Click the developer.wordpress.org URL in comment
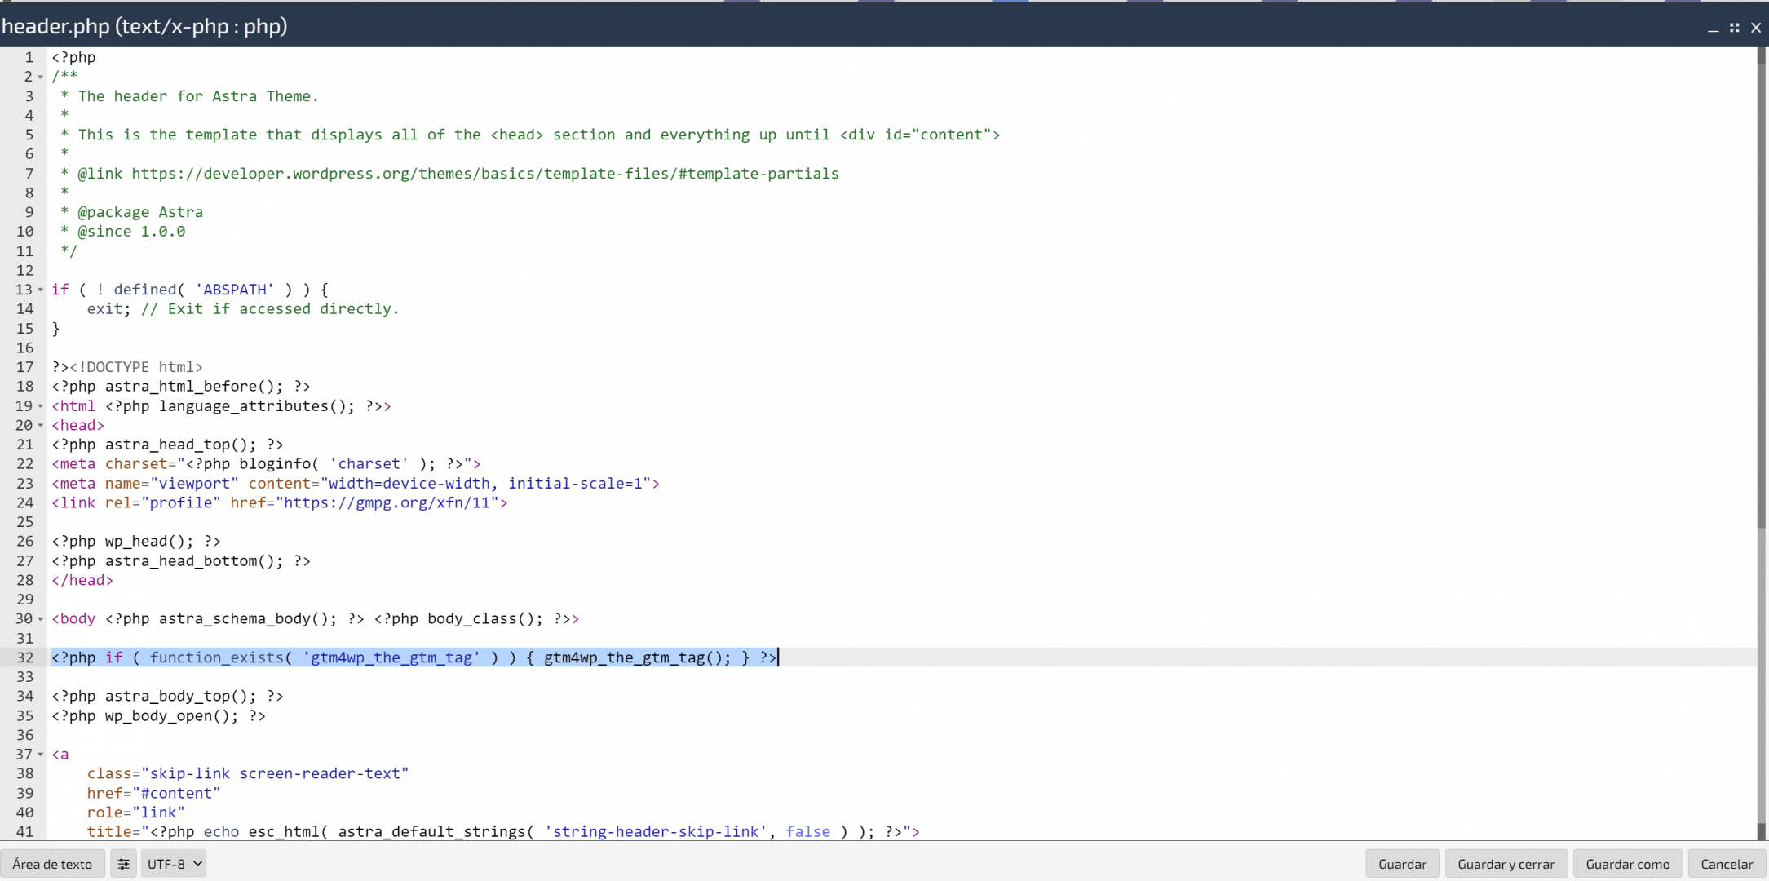1769x881 pixels. 485,174
